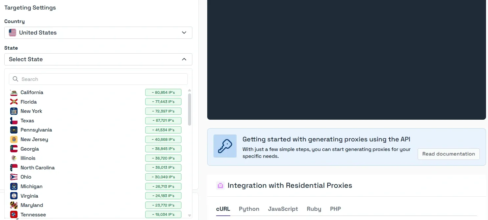
Task: Click the ~ 36,720 IP's badge
Action: click(x=163, y=158)
